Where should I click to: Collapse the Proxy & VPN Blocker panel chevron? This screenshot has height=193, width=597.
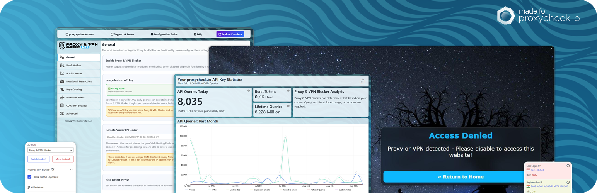tap(71, 169)
